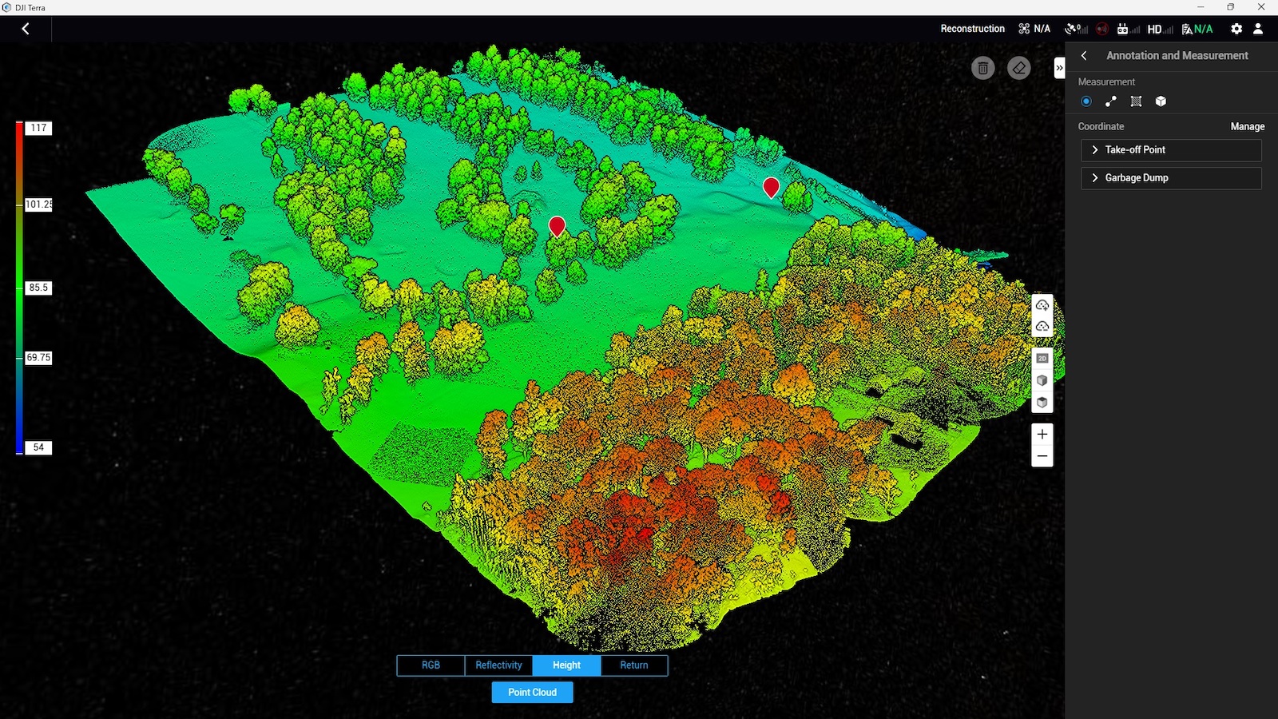Select the Height display tab

coord(566,665)
